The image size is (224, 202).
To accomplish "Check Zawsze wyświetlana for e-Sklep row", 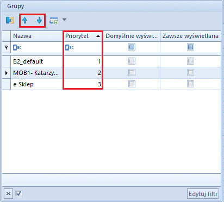I will [190, 84].
